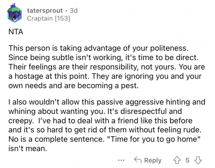The width and height of the screenshot is (215, 168).
Task: Click the line "own needs and are becoming a pest"
Action: point(74,85)
